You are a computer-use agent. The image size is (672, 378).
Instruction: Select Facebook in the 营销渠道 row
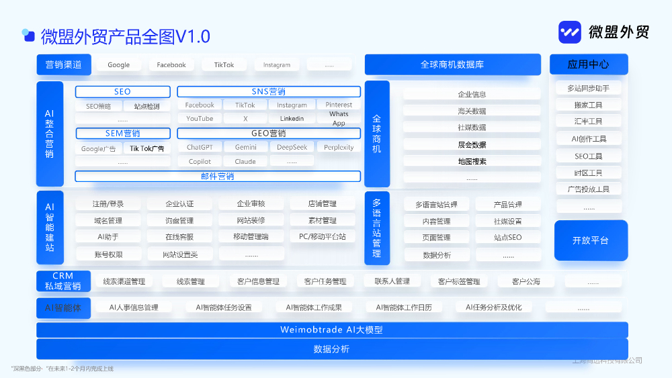click(x=171, y=65)
